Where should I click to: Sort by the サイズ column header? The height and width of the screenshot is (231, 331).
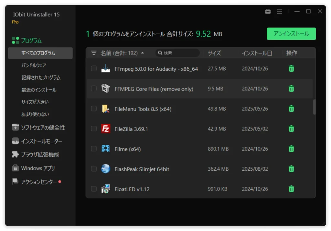coord(214,53)
